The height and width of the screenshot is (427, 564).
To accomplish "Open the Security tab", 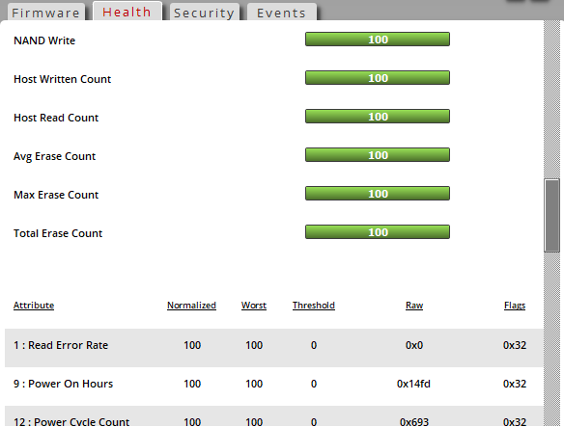I will [204, 13].
